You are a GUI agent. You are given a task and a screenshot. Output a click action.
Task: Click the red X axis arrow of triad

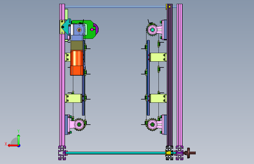[x=13, y=146]
